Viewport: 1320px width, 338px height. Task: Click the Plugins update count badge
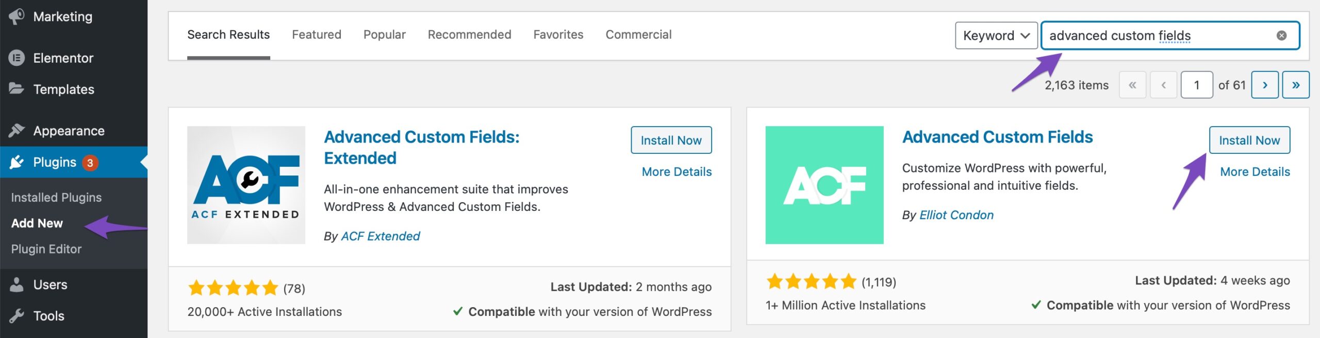pos(90,163)
